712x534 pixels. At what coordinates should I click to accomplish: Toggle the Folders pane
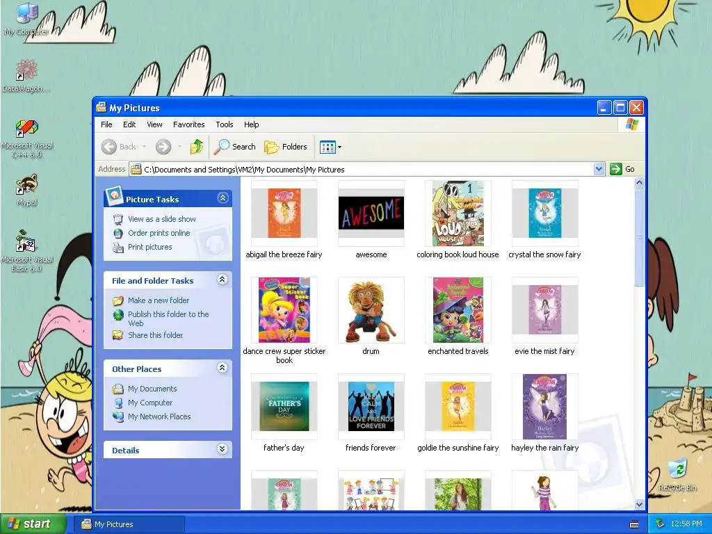coord(286,147)
